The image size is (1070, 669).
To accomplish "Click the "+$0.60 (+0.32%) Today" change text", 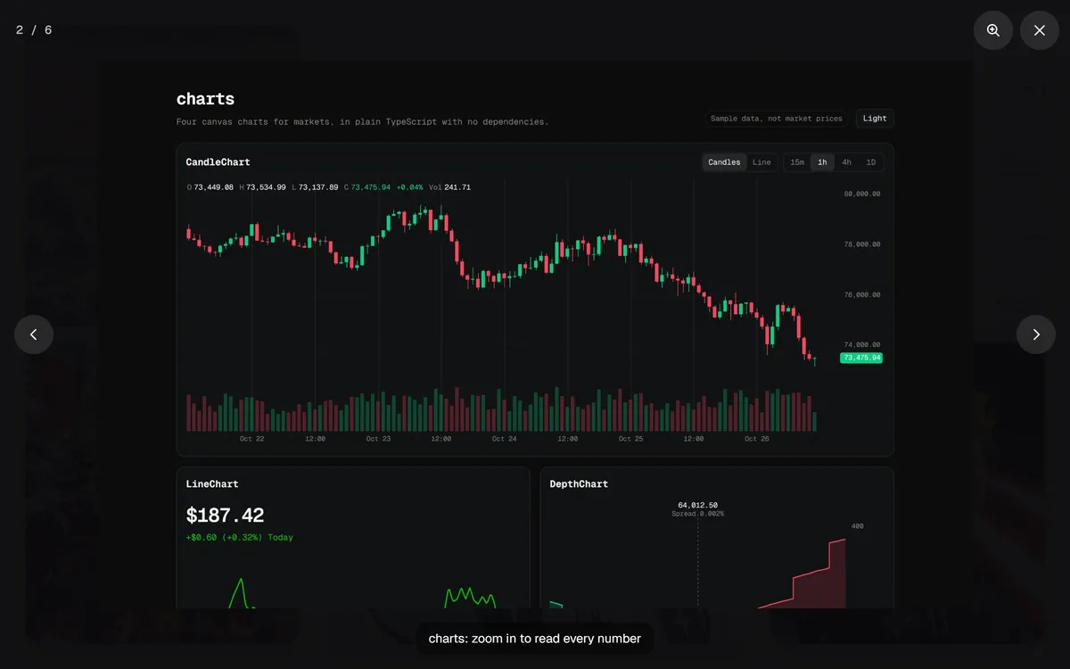I will [239, 537].
